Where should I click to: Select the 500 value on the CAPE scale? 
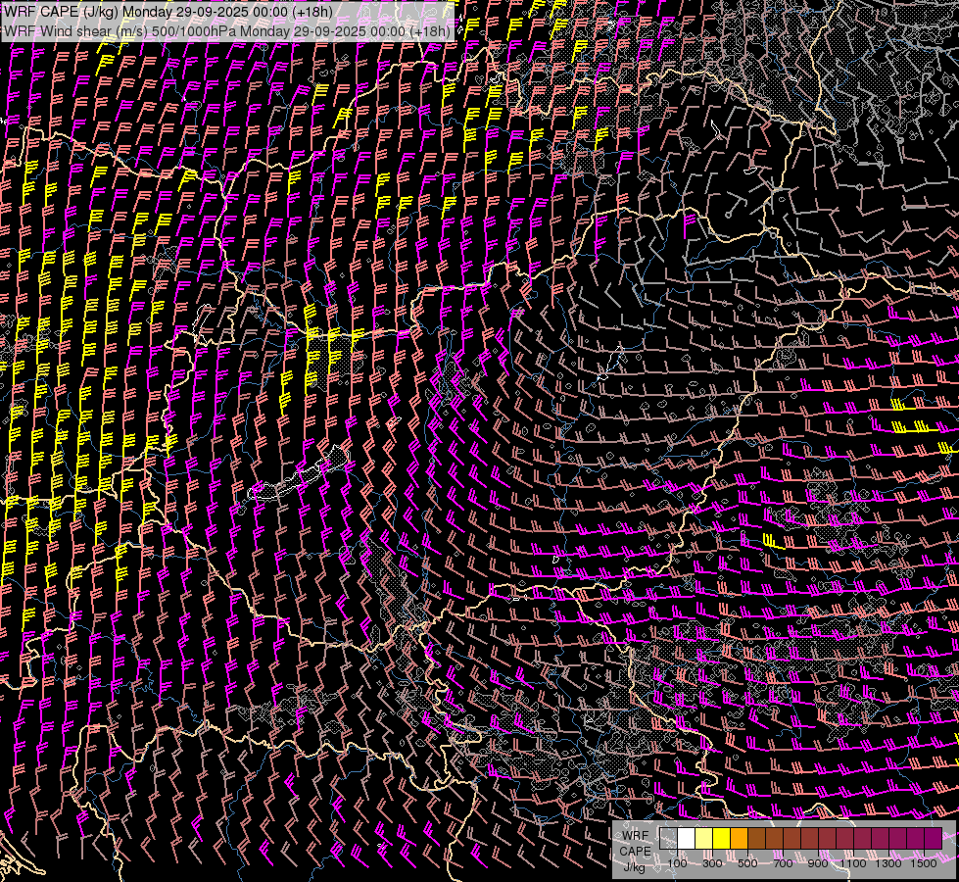747,863
